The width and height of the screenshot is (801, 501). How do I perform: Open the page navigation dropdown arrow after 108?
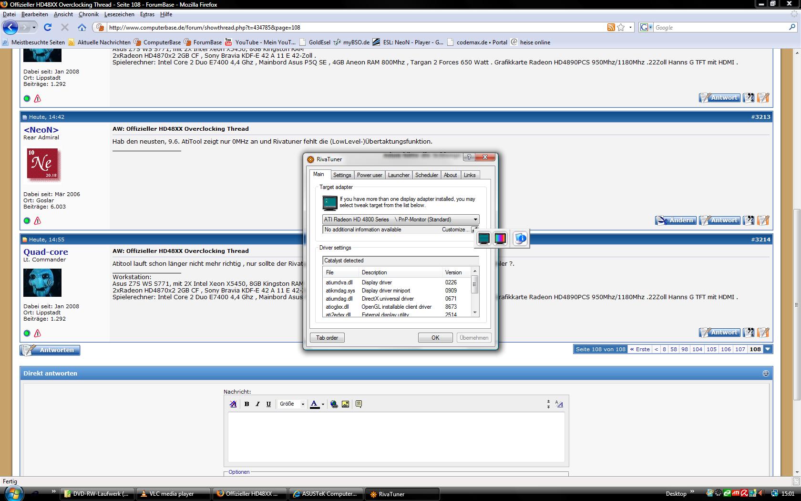768,349
